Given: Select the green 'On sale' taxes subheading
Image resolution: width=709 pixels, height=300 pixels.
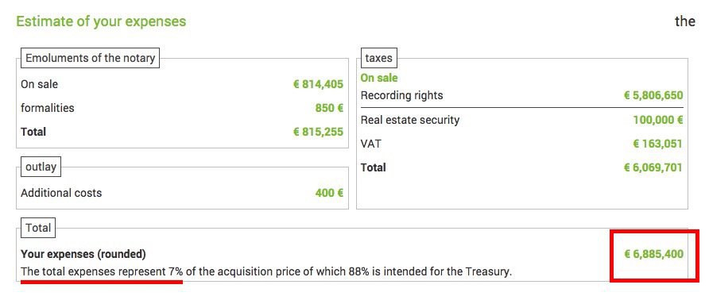Looking at the screenshot, I should tap(379, 78).
